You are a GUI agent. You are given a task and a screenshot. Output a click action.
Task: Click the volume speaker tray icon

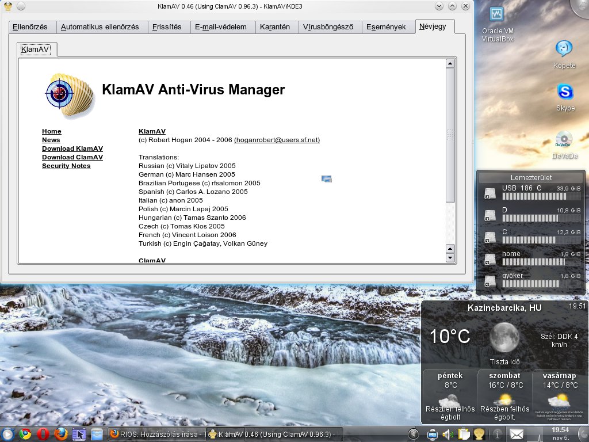pos(448,435)
